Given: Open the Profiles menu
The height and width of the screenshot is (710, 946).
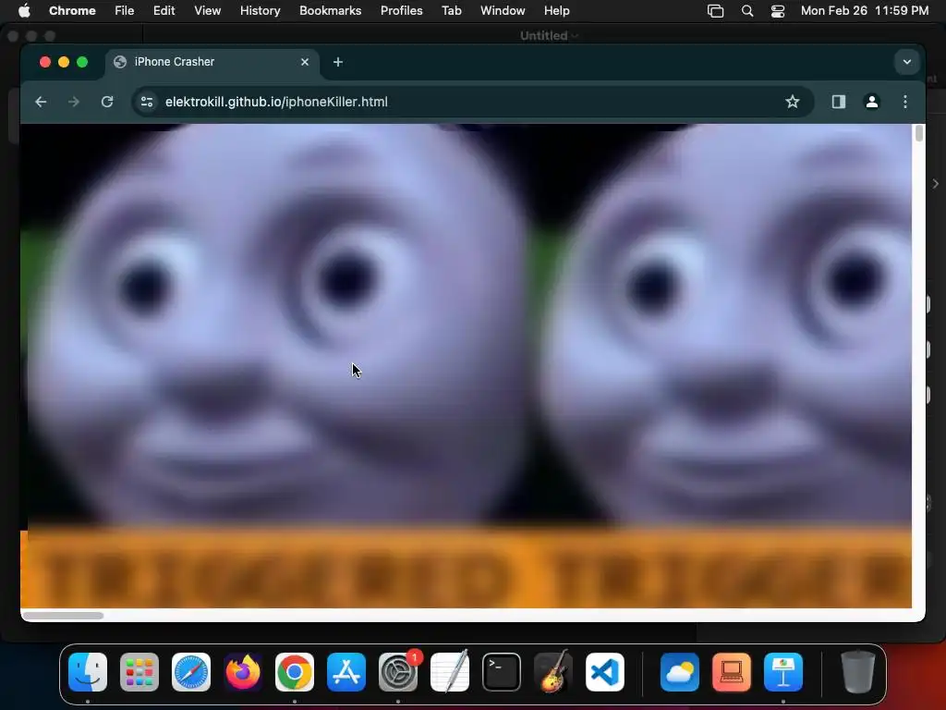Looking at the screenshot, I should [401, 11].
